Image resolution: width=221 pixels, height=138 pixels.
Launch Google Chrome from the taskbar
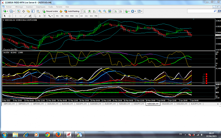pos(47,134)
